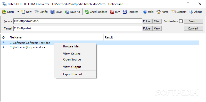Close the Batch DOC TO HTM Converter window
Image resolution: width=206 pixels, height=102 pixels.
200,4
